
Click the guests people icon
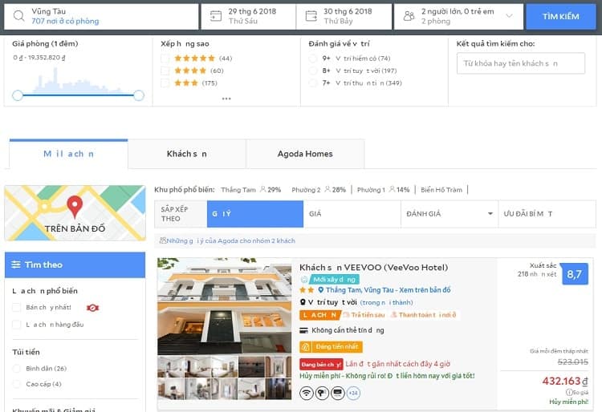pyautogui.click(x=409, y=16)
